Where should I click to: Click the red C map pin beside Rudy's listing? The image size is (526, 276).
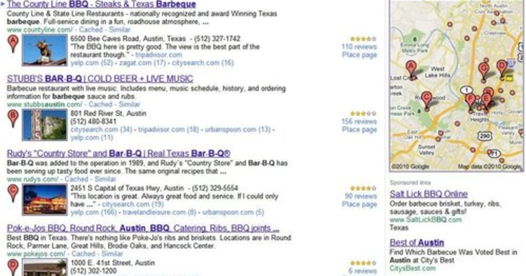[13, 193]
